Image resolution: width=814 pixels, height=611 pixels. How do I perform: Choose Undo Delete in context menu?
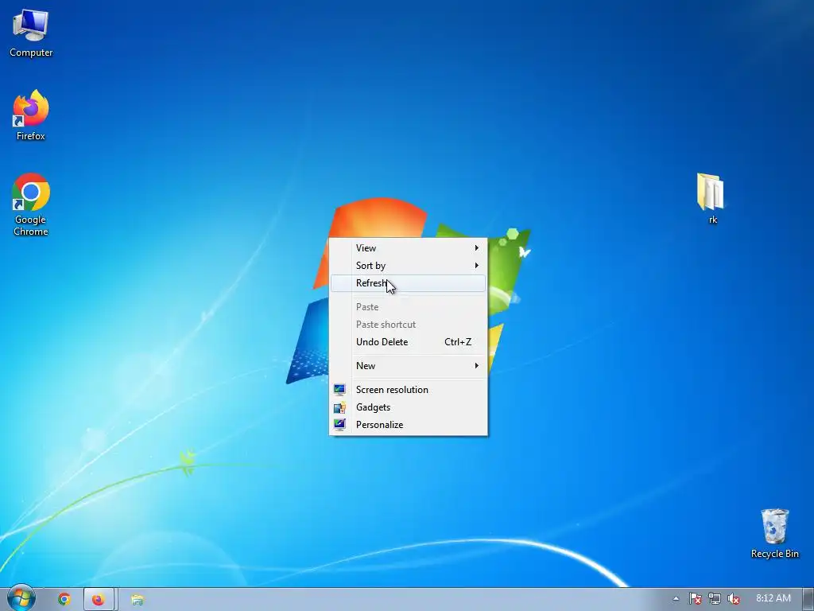point(408,342)
